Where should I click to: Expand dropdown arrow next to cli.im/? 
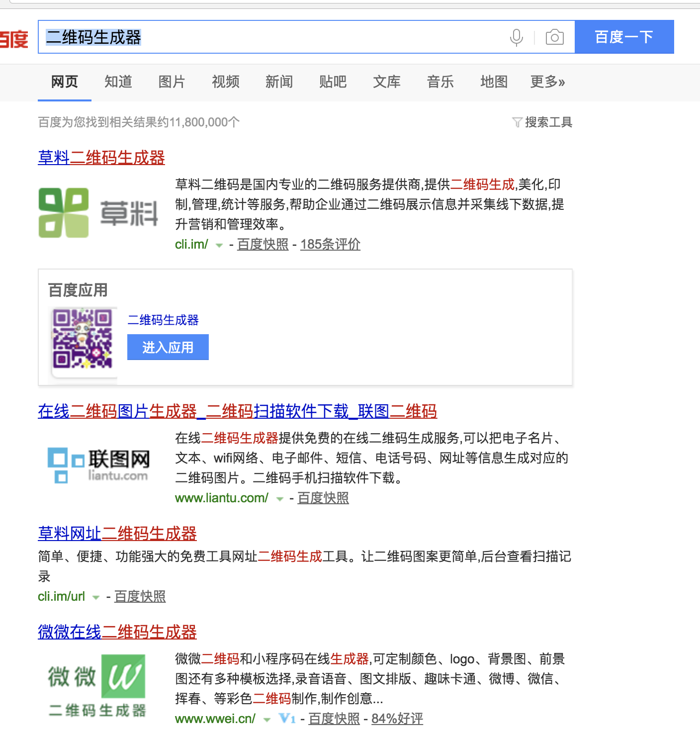tap(219, 245)
